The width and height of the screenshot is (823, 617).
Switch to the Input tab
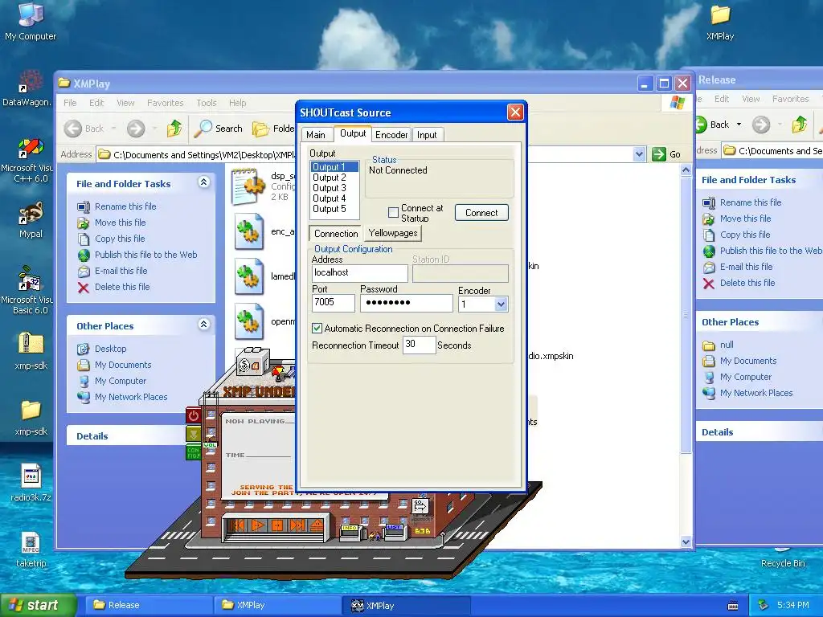coord(427,135)
